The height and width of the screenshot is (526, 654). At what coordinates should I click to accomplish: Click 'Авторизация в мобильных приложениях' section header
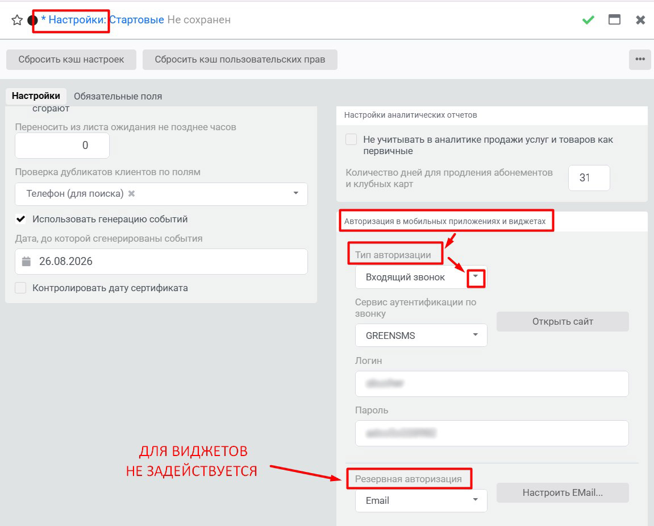point(445,221)
